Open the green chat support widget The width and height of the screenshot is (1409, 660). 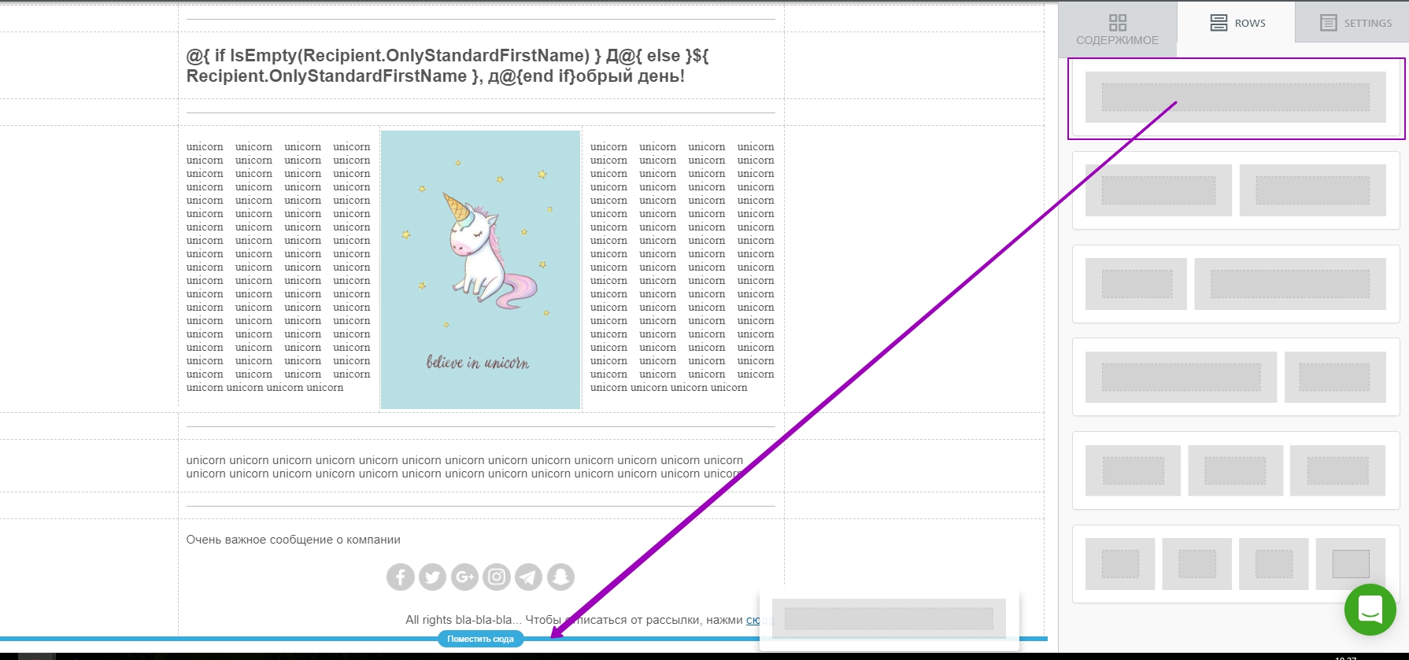(1370, 609)
